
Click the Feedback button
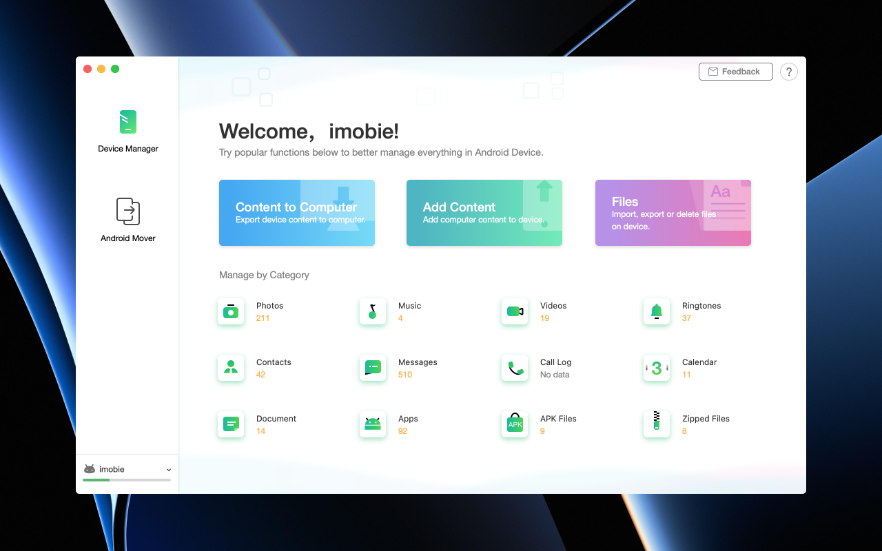point(735,72)
